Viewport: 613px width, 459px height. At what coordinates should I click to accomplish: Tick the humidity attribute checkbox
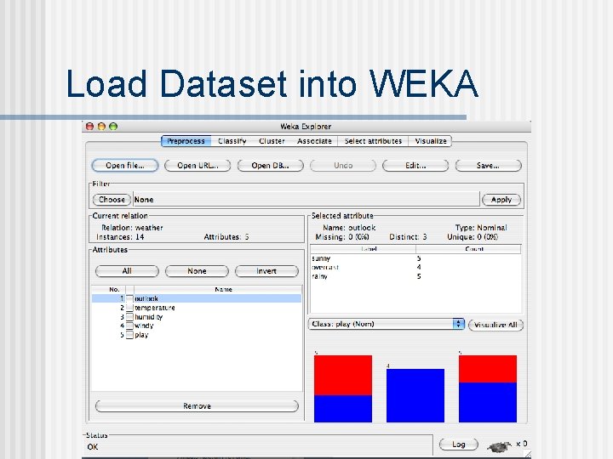pyautogui.click(x=129, y=316)
